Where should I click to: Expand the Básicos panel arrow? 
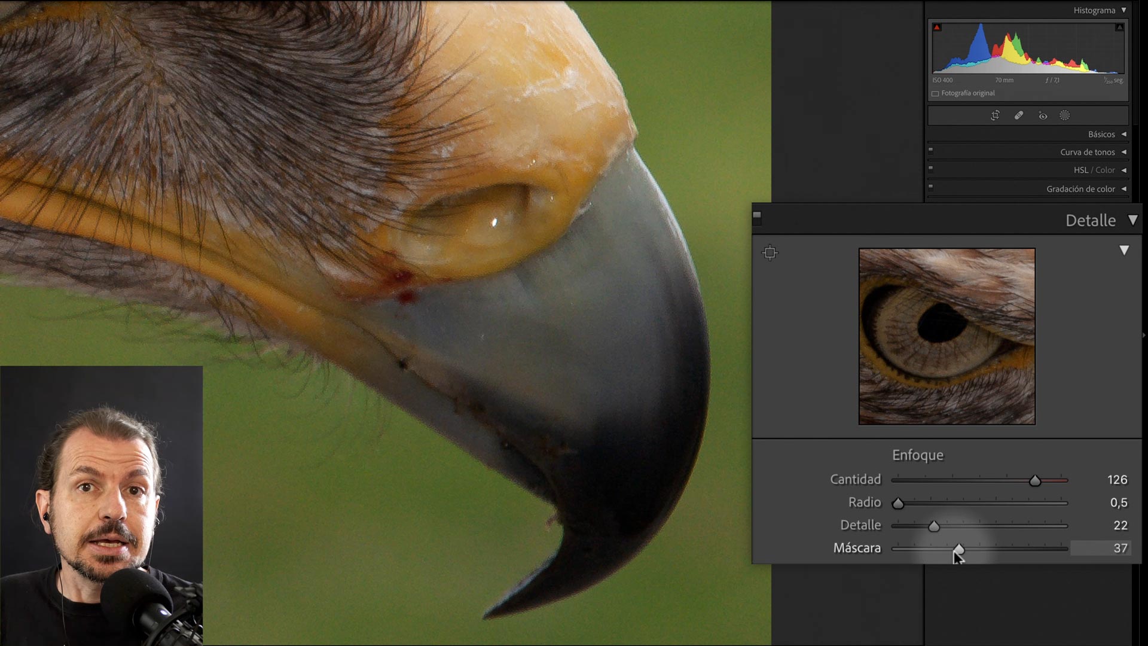(x=1123, y=134)
